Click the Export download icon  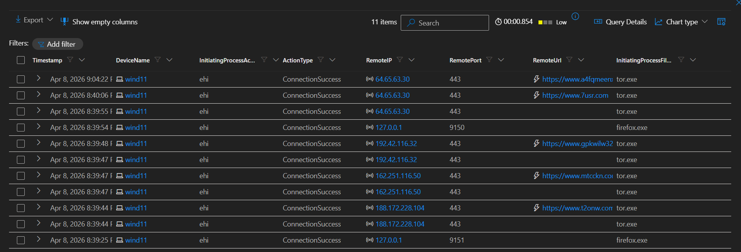click(x=18, y=19)
